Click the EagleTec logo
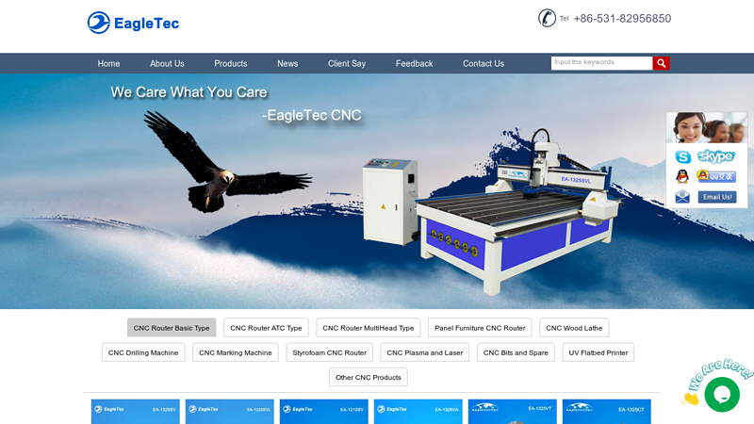The image size is (754, 424). (x=133, y=23)
